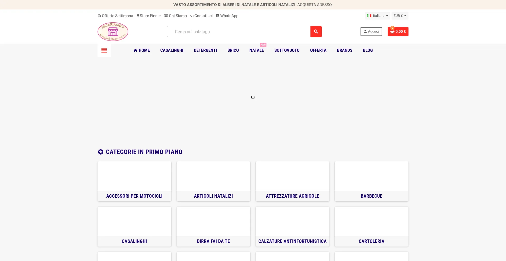506x261 pixels.
Task: Click the Chi Siamo card icon
Action: [166, 16]
